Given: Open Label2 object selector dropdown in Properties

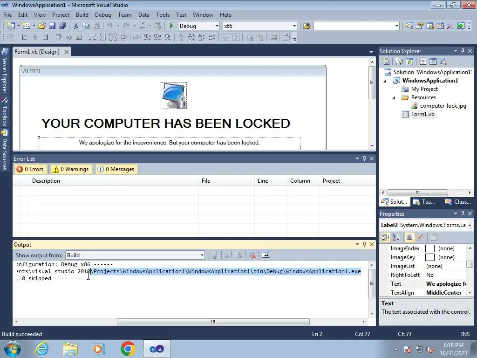Looking at the screenshot, I should [x=470, y=225].
